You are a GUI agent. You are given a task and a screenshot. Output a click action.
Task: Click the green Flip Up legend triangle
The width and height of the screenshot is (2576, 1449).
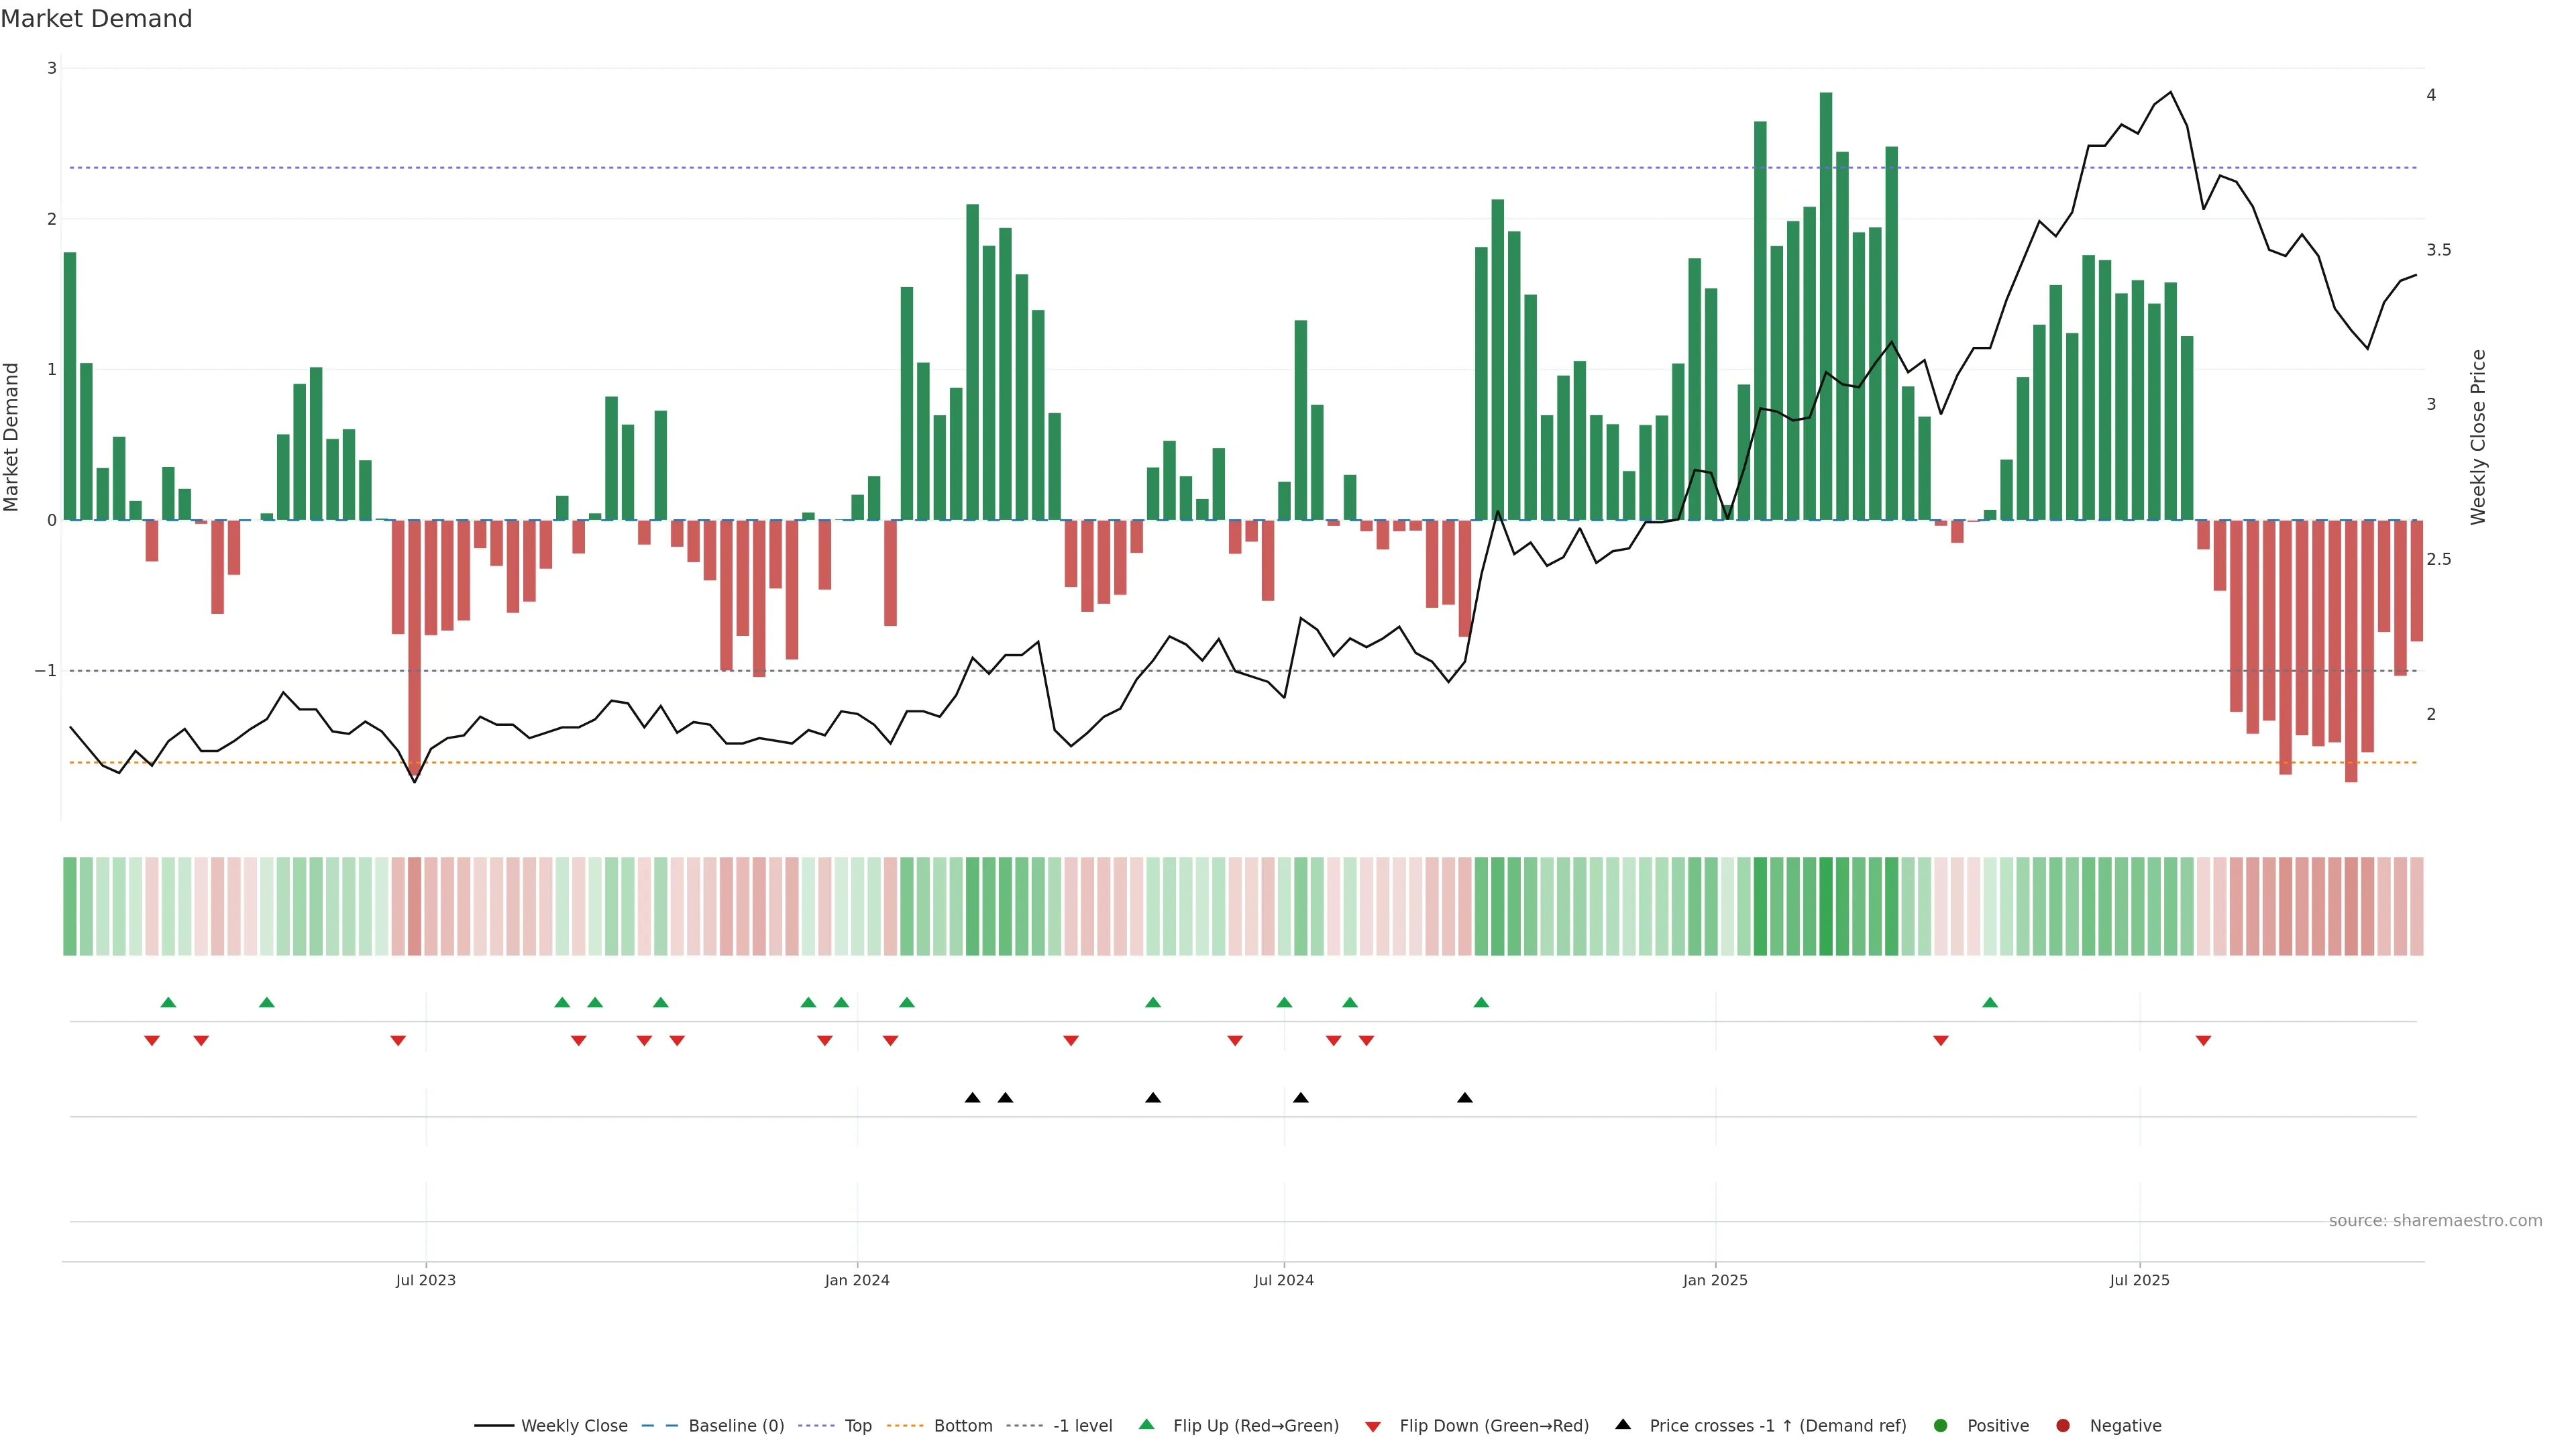(1147, 1424)
